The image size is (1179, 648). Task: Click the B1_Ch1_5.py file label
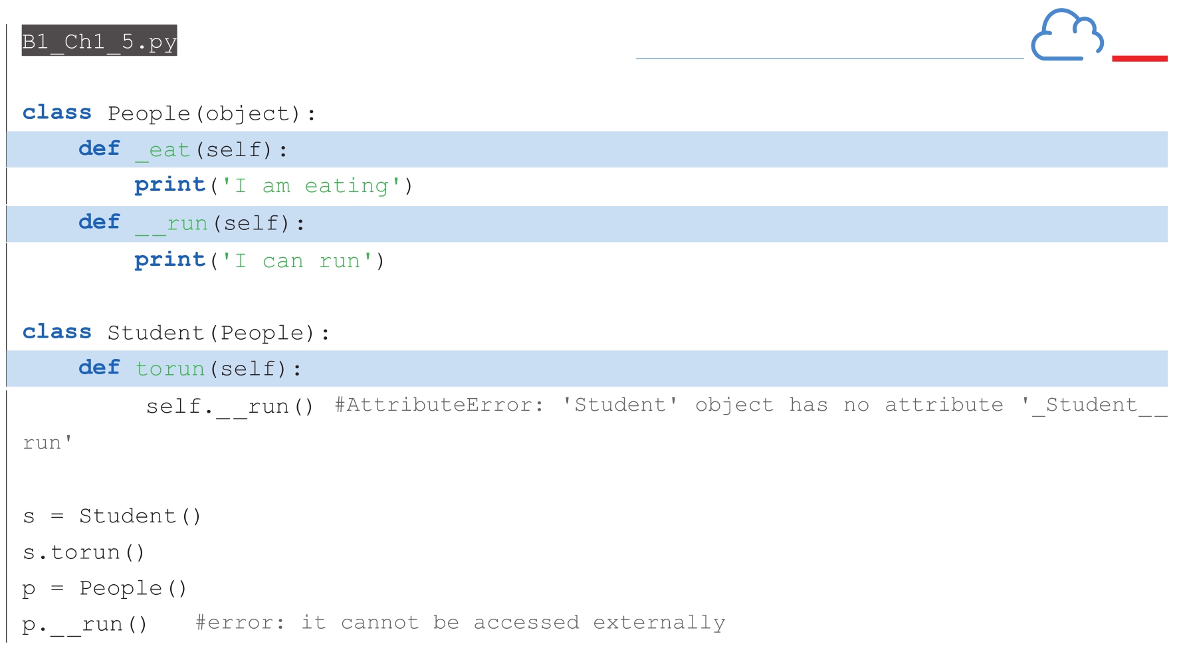pyautogui.click(x=99, y=41)
